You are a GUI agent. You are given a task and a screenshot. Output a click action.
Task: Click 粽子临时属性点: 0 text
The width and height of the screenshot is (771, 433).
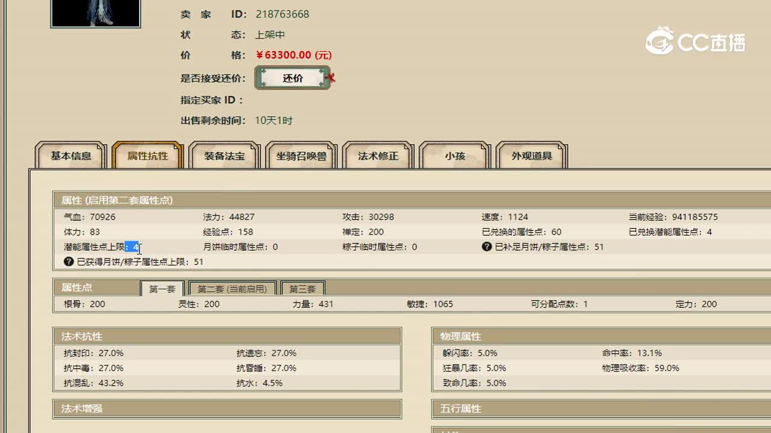pyautogui.click(x=380, y=247)
